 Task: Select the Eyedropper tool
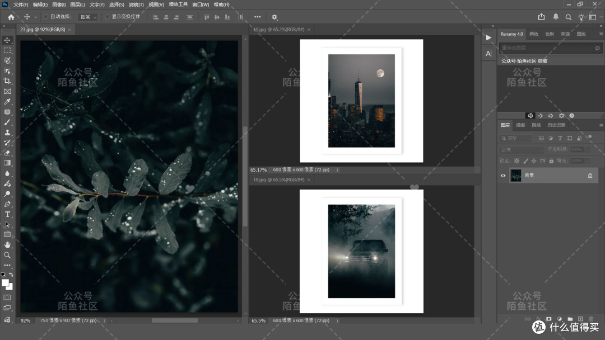coord(7,102)
